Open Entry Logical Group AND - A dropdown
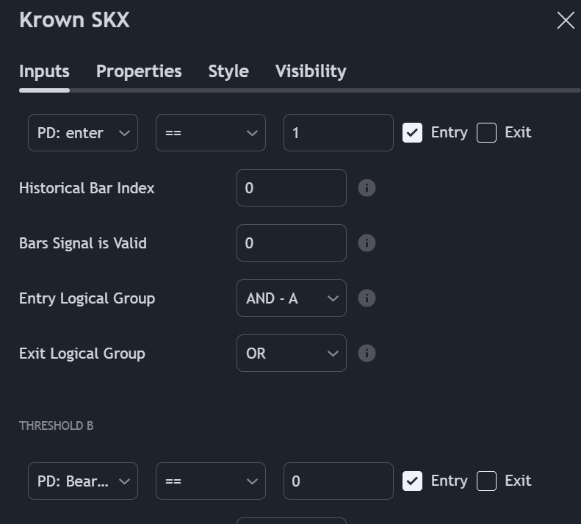581x524 pixels. coord(292,298)
